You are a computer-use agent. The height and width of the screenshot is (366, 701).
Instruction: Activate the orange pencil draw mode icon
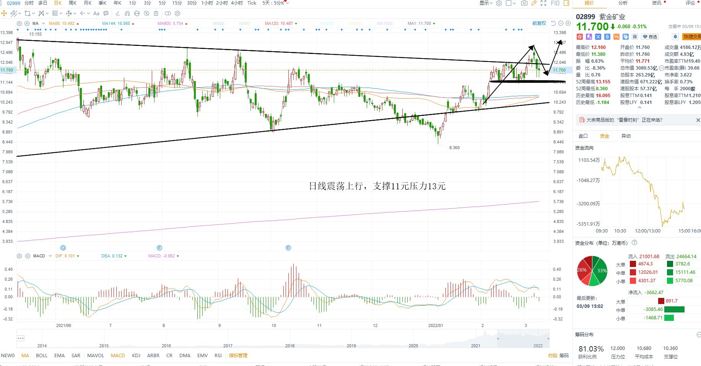pos(534,3)
